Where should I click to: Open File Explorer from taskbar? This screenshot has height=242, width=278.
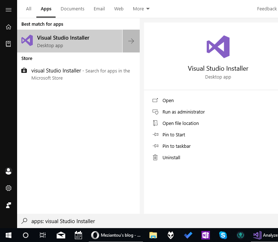[153, 235]
